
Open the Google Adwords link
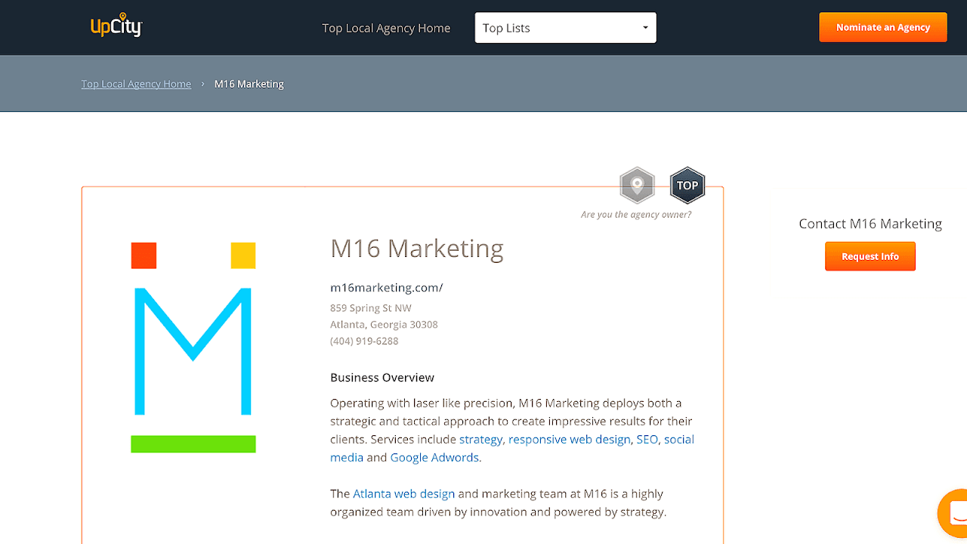(434, 457)
